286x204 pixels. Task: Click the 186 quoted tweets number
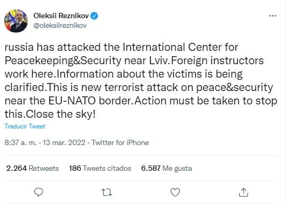(75, 168)
